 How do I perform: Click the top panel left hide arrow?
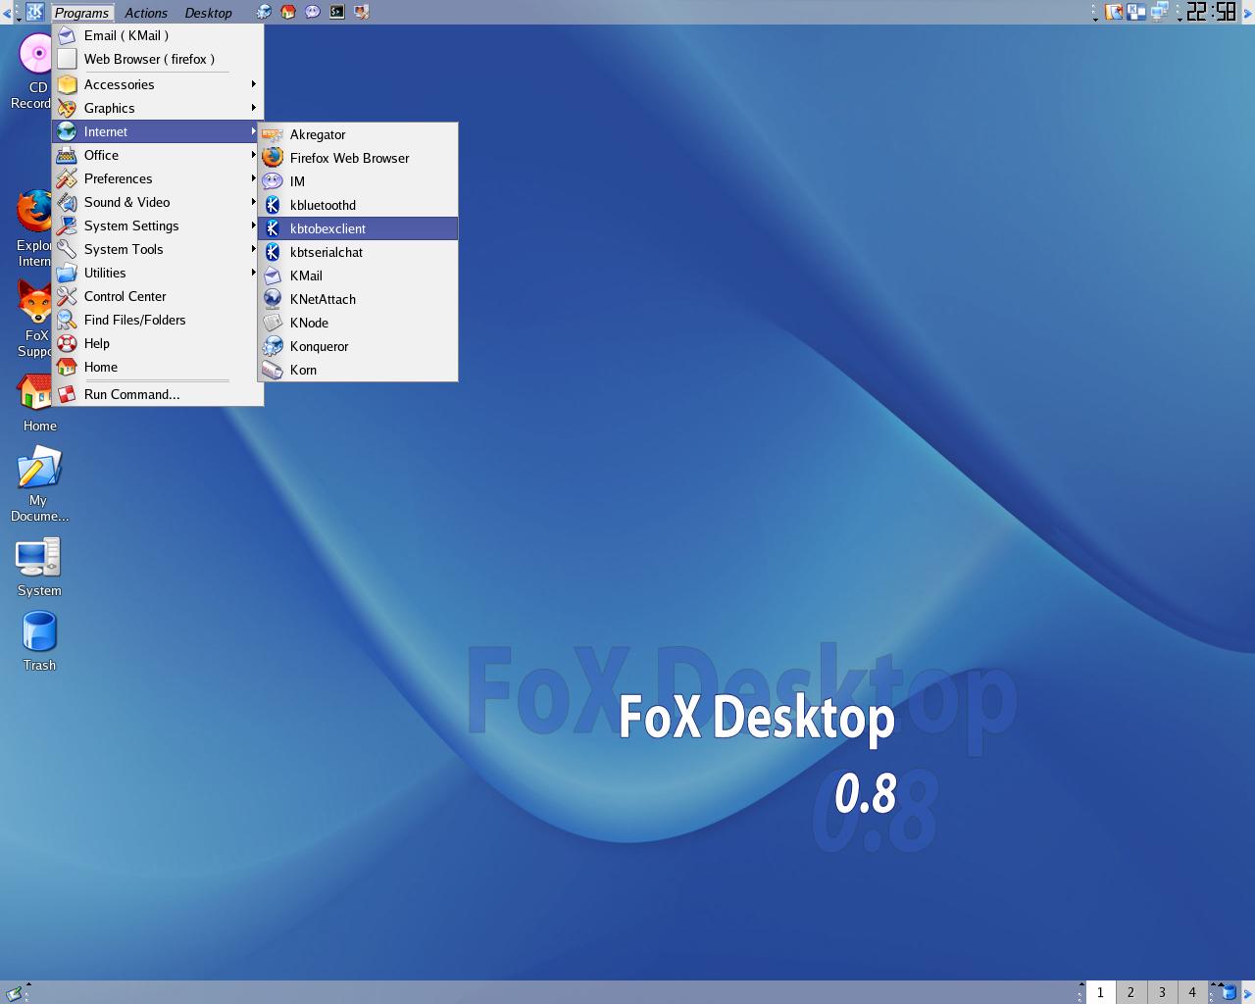(x=6, y=13)
